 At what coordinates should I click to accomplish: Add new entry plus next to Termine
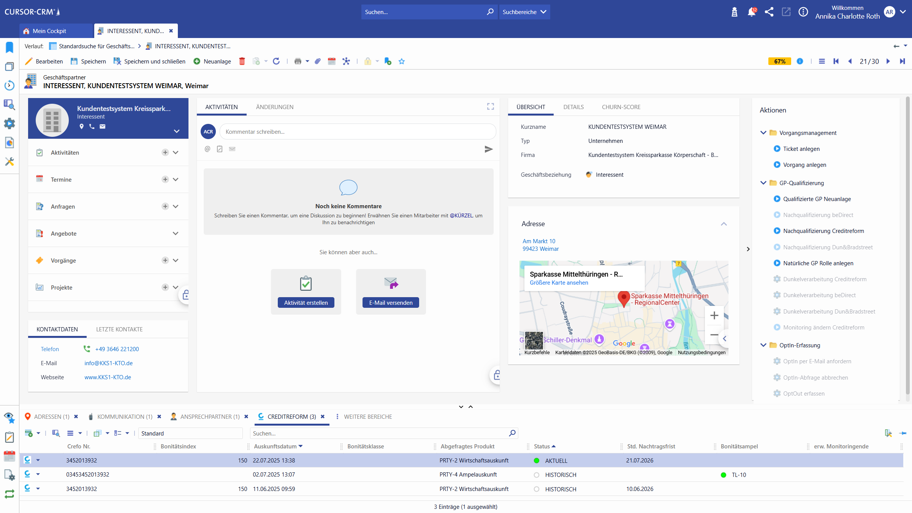tap(165, 179)
